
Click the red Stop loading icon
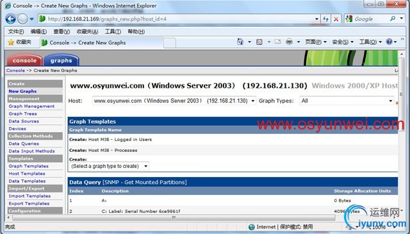coord(336,19)
